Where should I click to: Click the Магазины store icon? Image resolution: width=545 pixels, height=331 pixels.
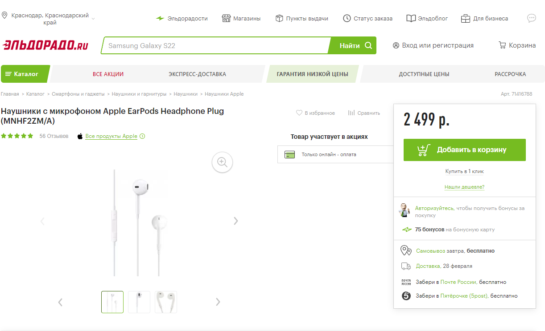point(226,18)
